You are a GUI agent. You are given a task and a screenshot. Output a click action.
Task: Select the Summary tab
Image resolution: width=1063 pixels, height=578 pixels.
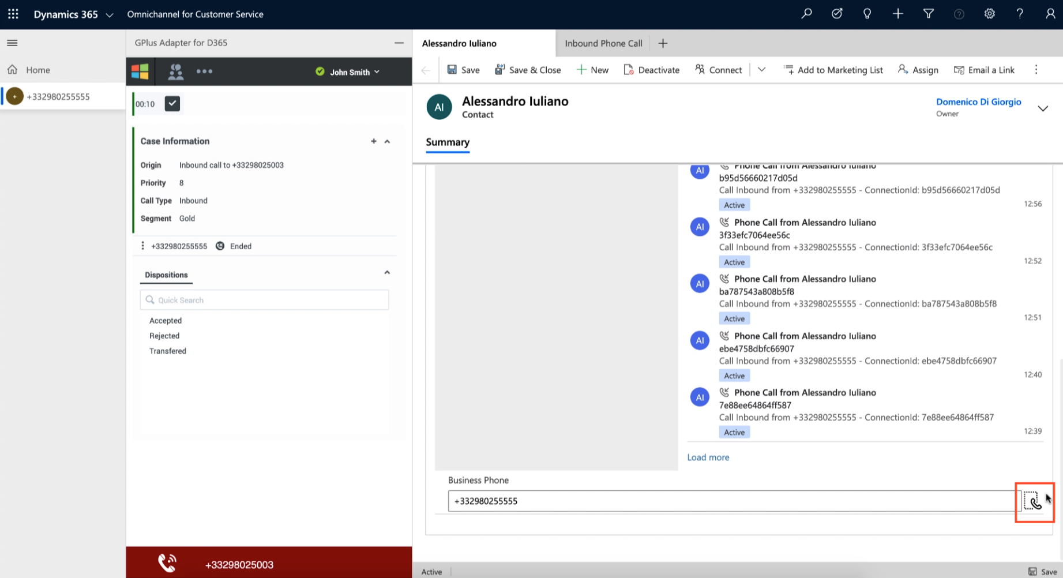pyautogui.click(x=448, y=142)
